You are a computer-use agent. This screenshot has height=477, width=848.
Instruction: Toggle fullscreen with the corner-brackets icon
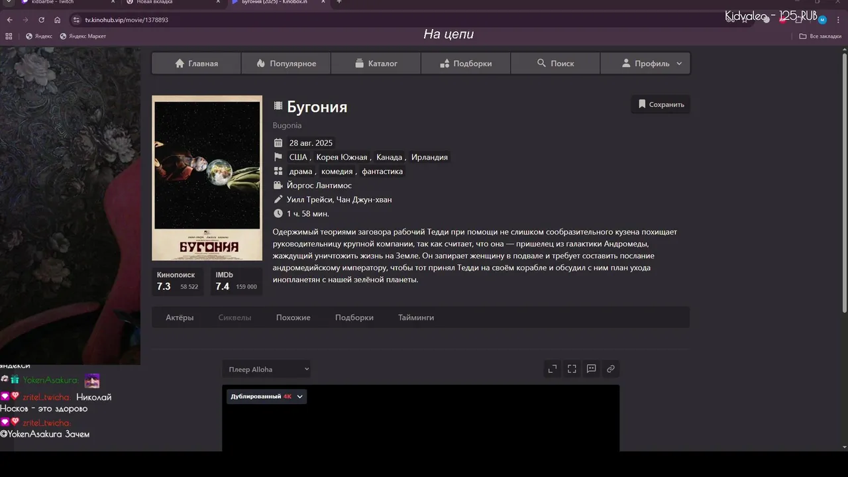(x=572, y=369)
